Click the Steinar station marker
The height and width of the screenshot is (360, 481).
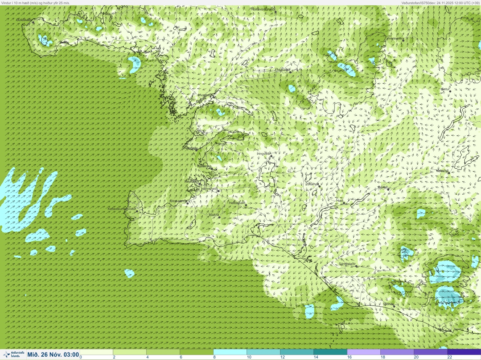(394, 306)
